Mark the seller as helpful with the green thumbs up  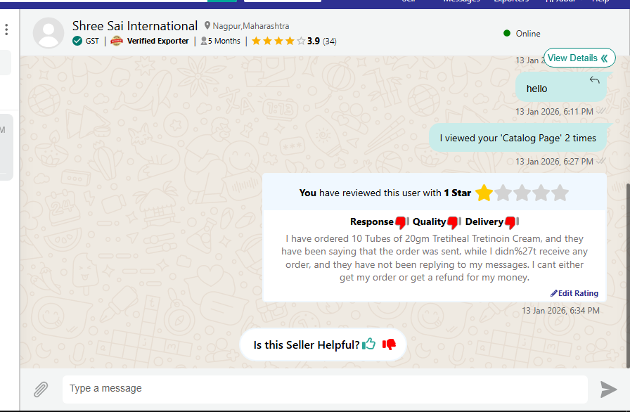pos(369,345)
